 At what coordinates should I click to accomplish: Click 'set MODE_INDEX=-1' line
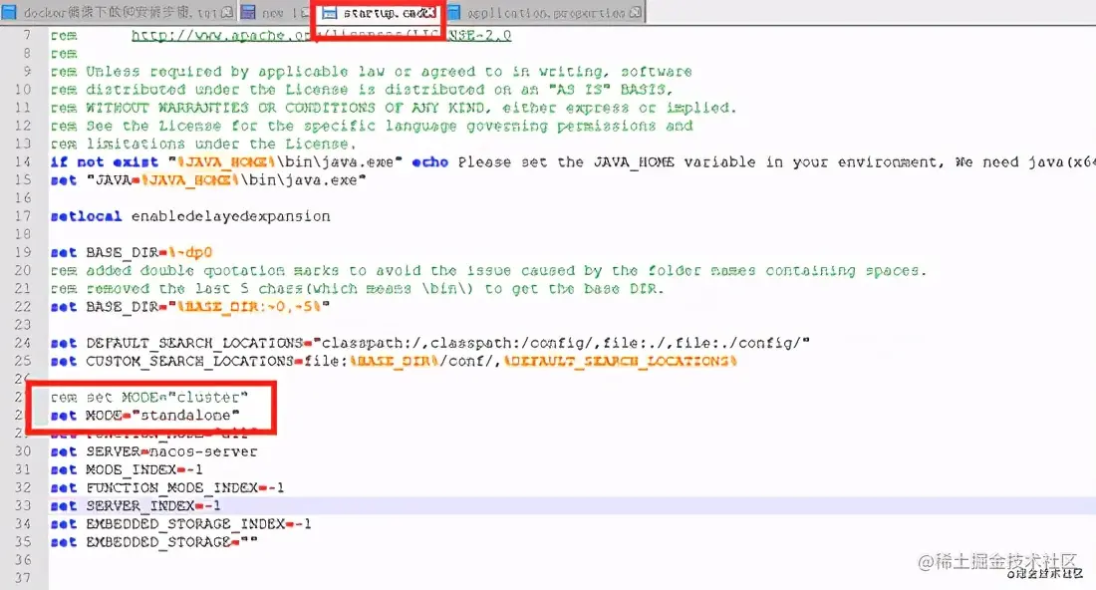127,469
